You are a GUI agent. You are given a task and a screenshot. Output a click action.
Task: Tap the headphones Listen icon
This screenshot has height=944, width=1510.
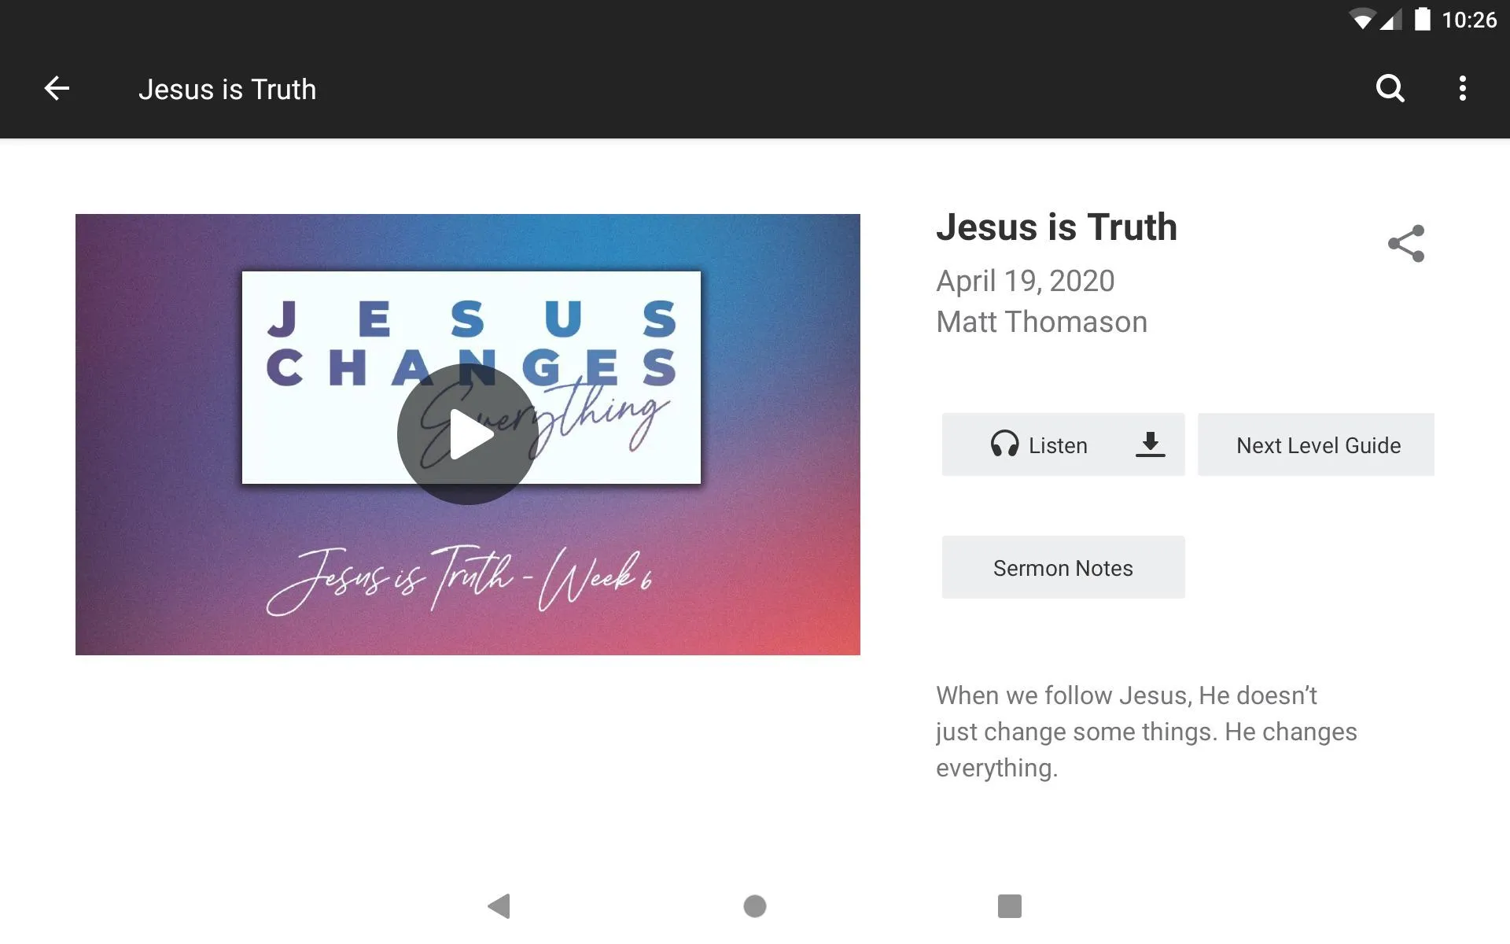click(1002, 444)
